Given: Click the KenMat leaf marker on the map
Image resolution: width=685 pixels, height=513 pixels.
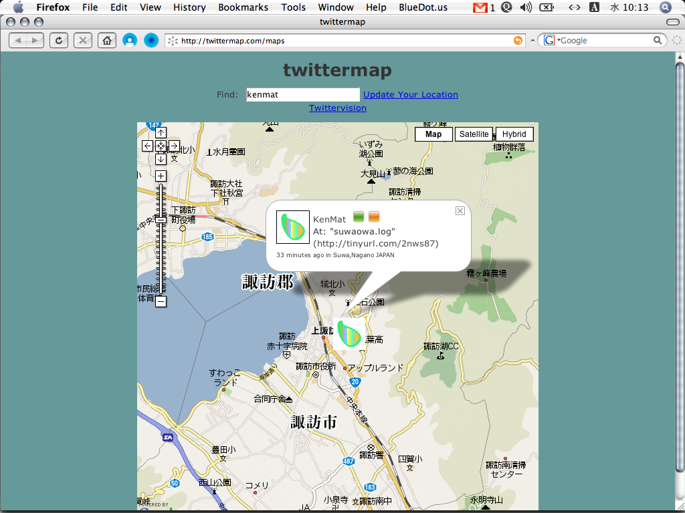Looking at the screenshot, I should [x=349, y=334].
